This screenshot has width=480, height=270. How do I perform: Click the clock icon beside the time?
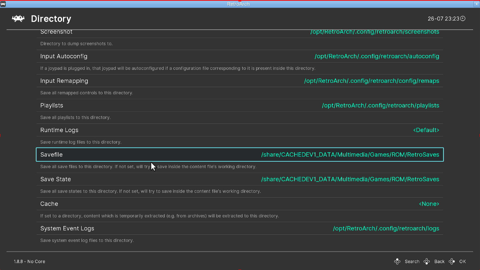[463, 19]
